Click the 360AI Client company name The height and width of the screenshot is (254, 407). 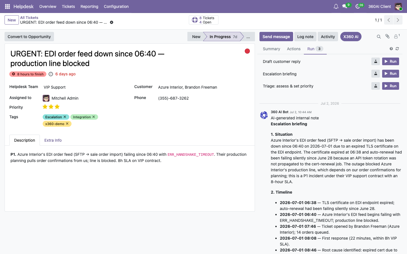(x=380, y=6)
